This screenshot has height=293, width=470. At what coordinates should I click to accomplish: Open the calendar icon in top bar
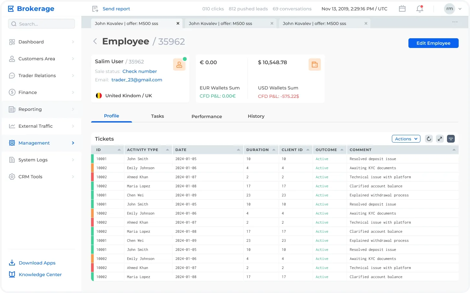click(x=402, y=9)
